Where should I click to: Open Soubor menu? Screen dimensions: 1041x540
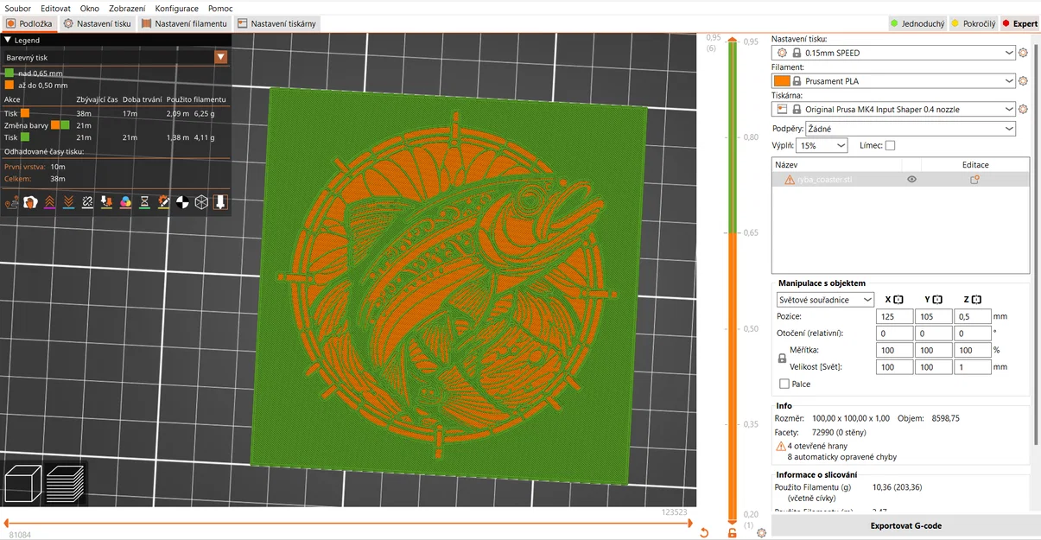pos(17,8)
